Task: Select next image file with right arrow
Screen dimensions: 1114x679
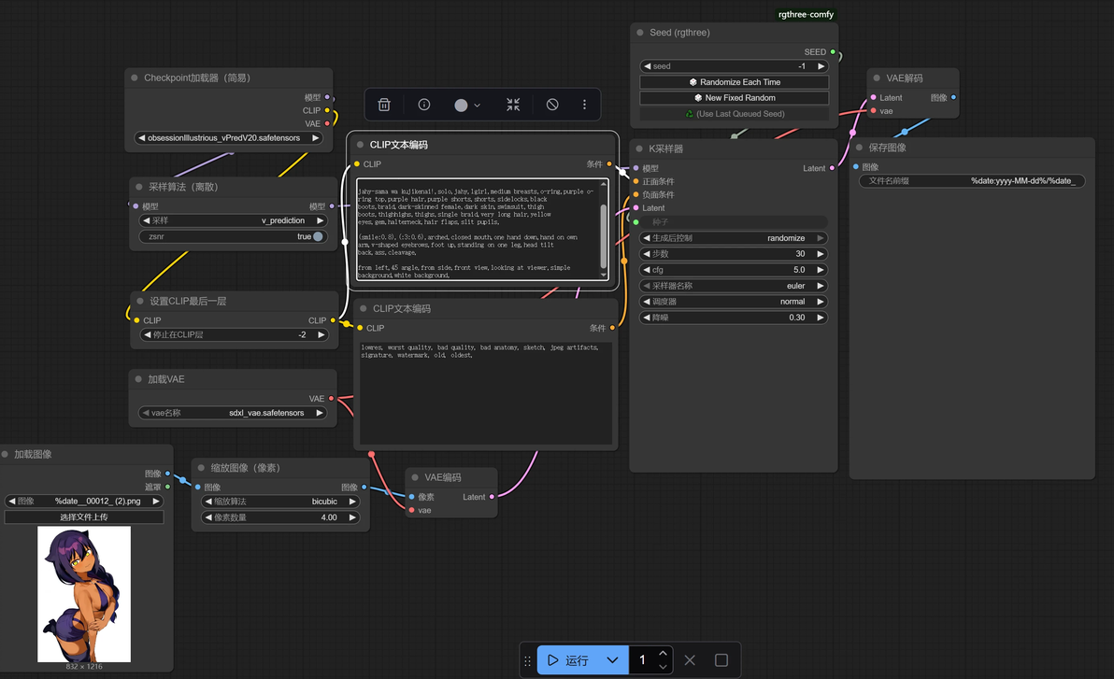Action: 155,501
